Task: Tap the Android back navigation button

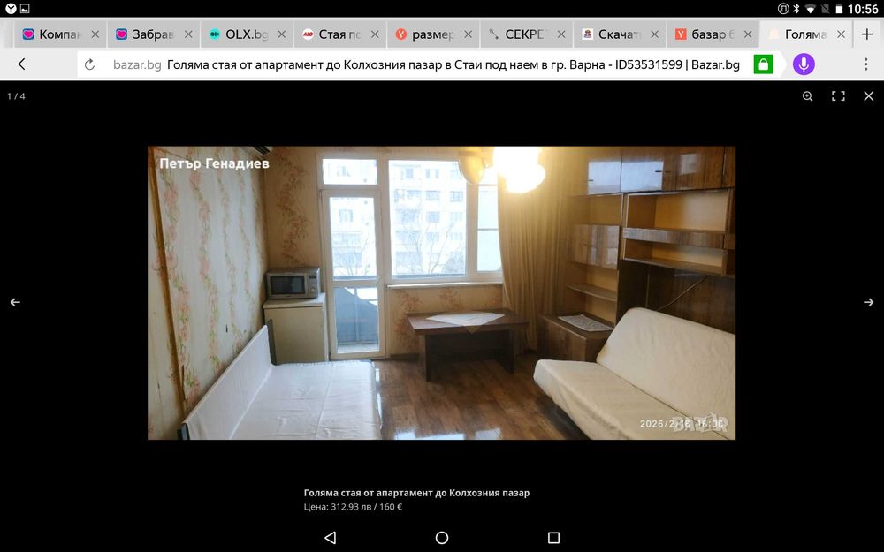Action: [x=331, y=538]
